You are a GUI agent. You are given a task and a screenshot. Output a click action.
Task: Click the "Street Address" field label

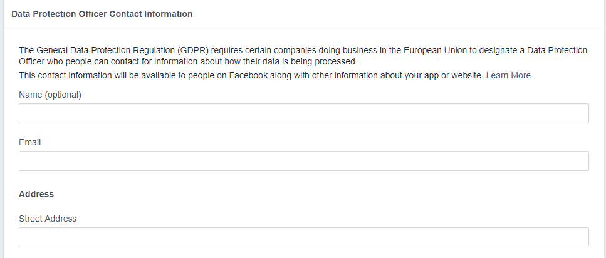pyautogui.click(x=48, y=219)
